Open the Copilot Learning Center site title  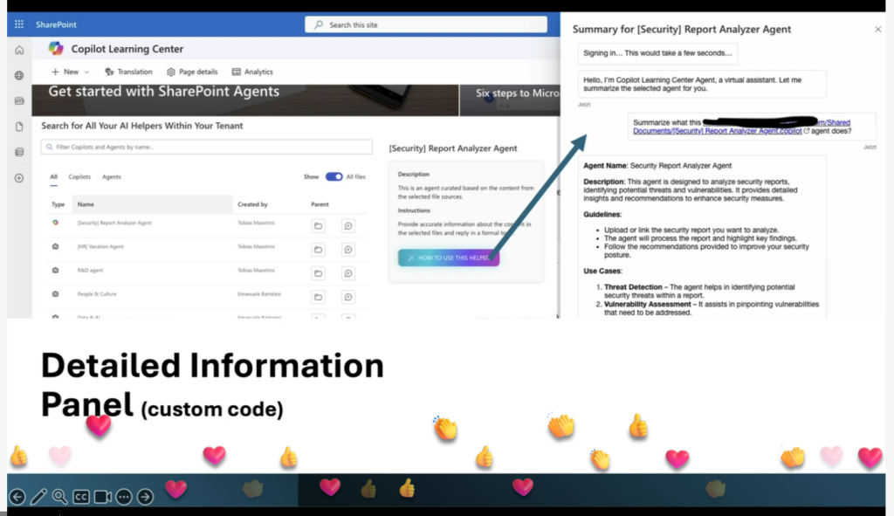click(x=127, y=49)
